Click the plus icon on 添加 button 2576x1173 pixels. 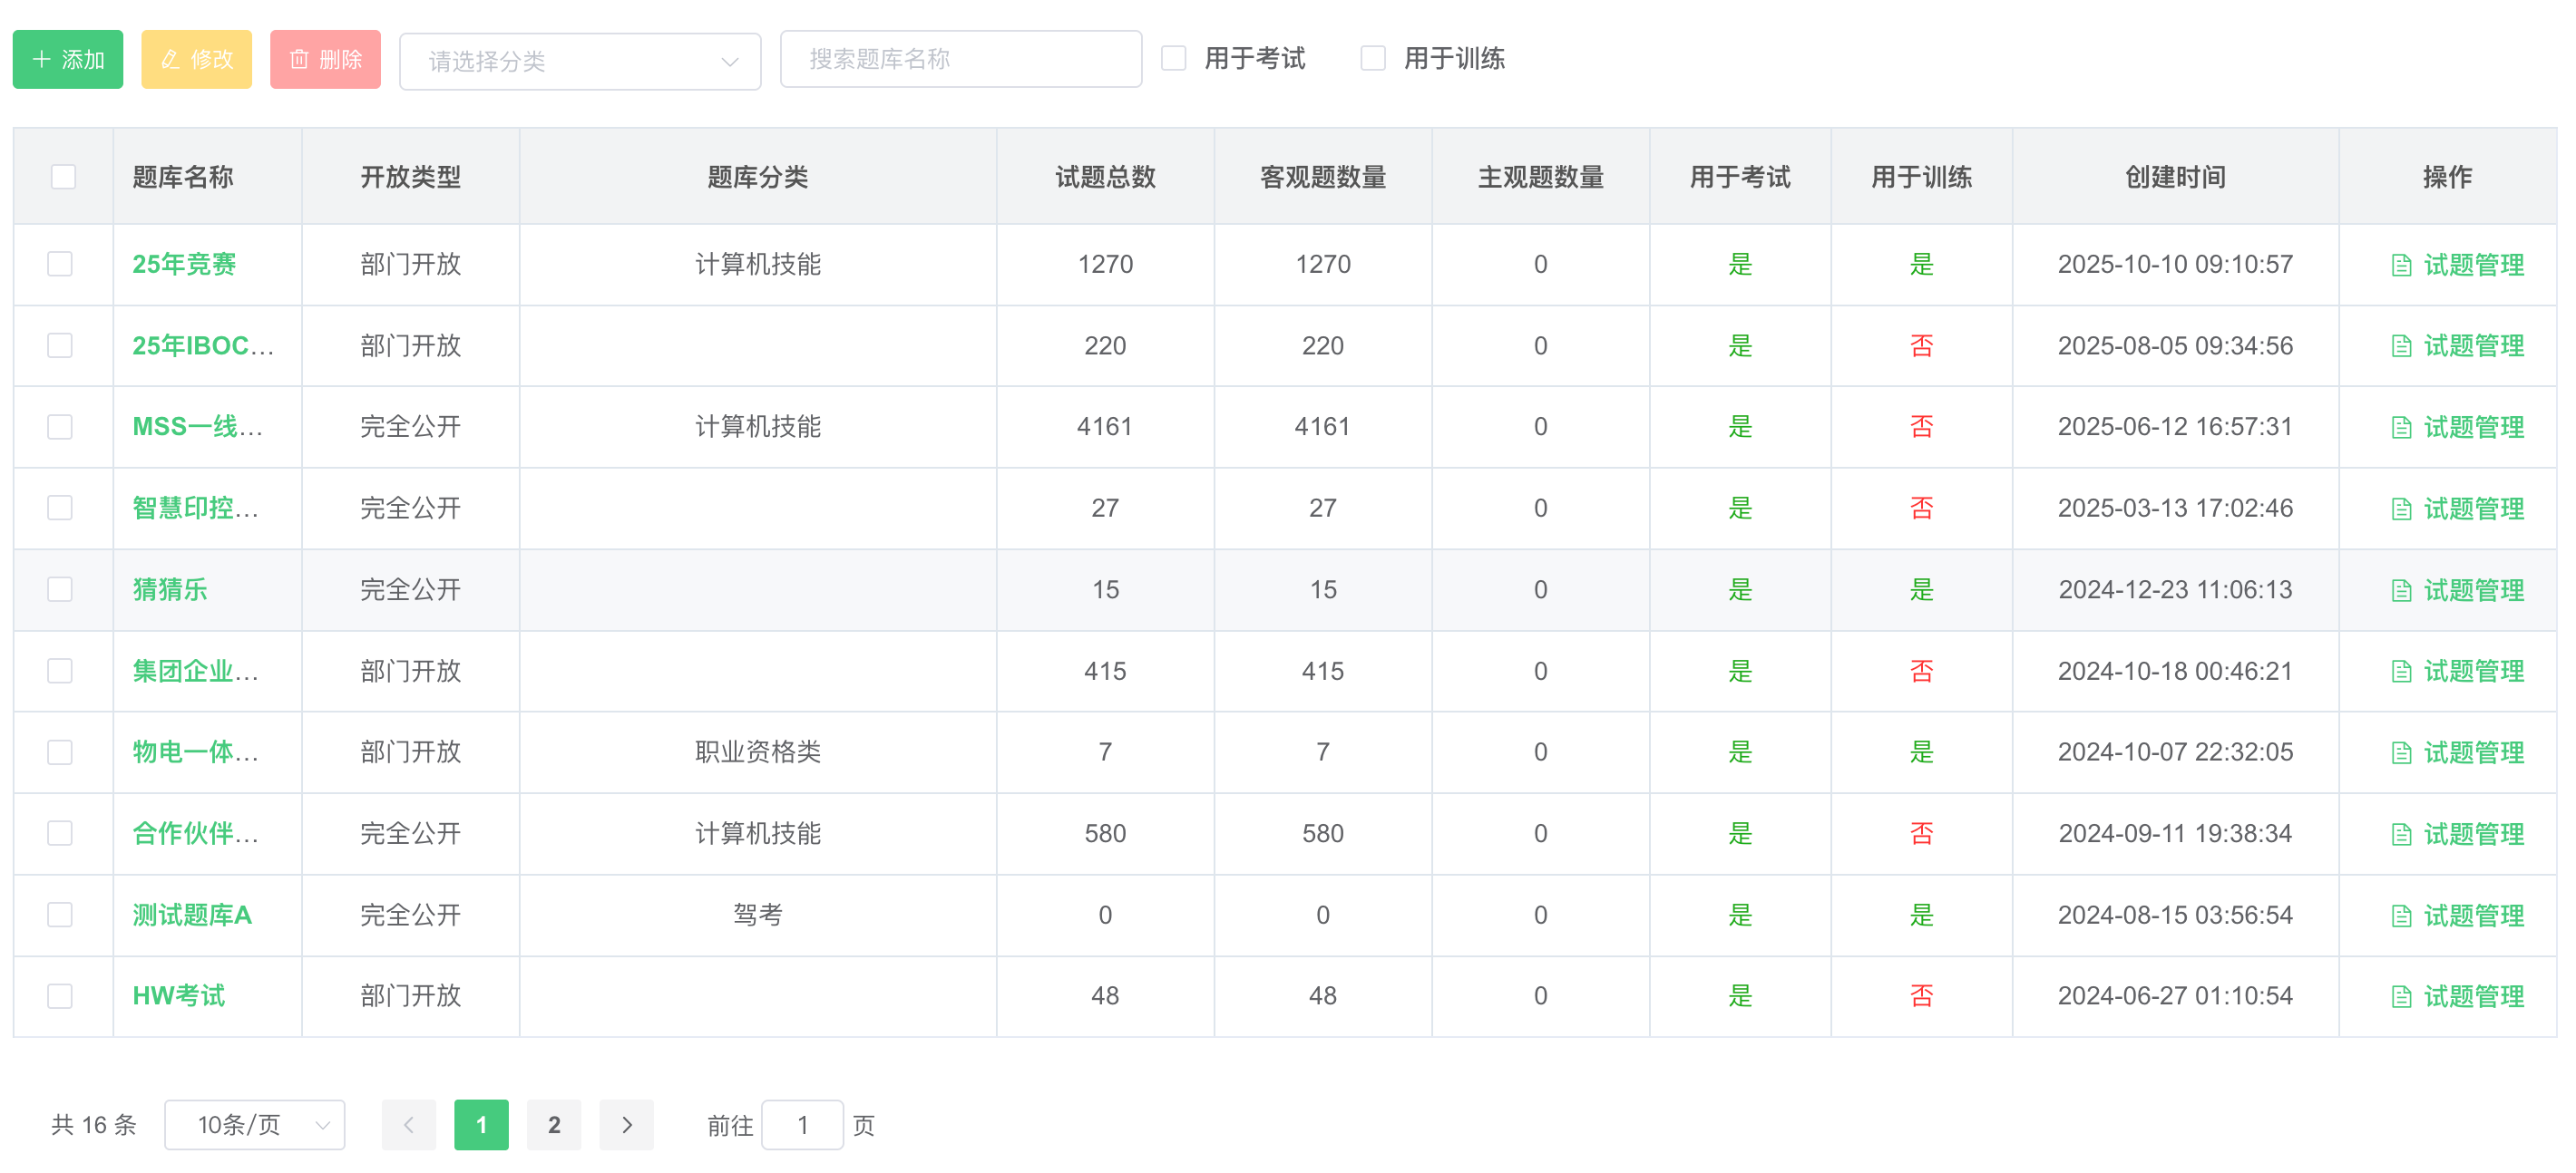click(x=41, y=60)
